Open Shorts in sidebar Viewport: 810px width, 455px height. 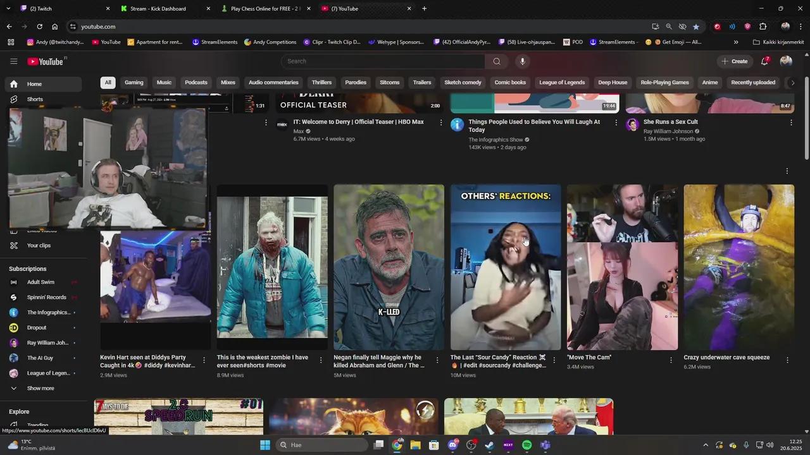click(x=43, y=99)
